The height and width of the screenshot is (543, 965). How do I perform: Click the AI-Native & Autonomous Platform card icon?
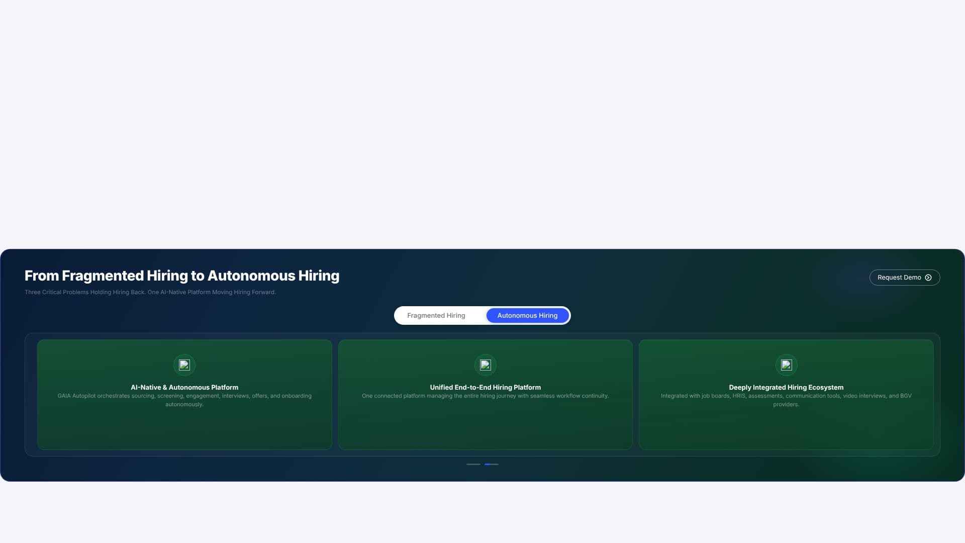coord(184,365)
